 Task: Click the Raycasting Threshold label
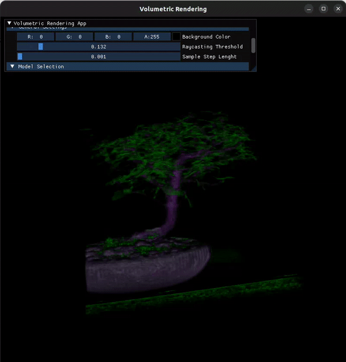212,47
